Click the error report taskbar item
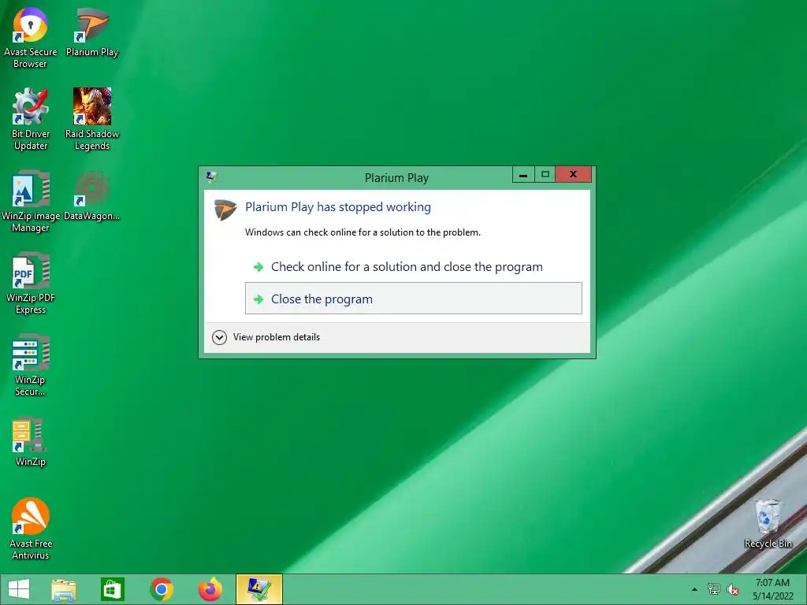Screen dimensions: 807x605 (258, 589)
